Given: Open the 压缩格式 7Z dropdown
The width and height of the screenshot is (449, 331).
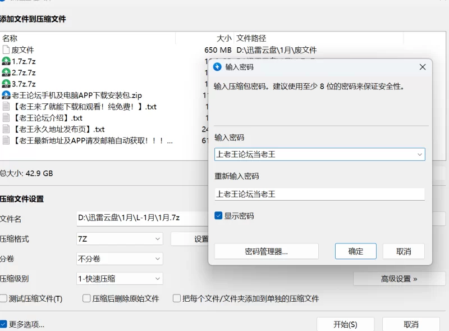Looking at the screenshot, I should click(x=120, y=239).
